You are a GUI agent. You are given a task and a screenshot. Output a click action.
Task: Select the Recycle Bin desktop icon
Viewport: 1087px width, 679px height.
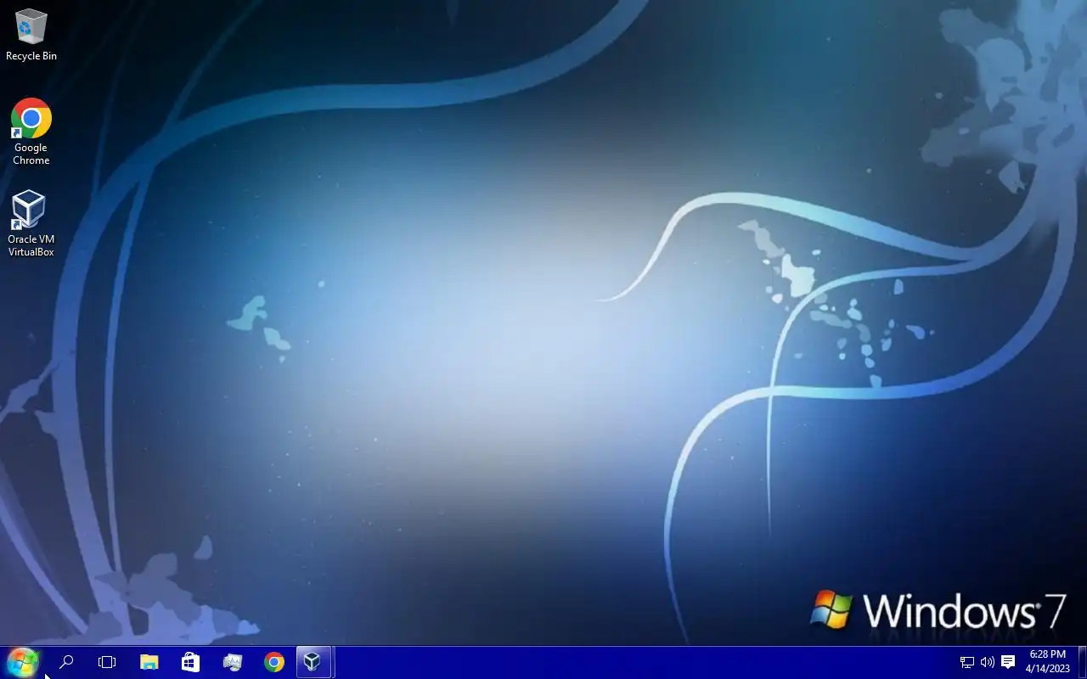[31, 35]
